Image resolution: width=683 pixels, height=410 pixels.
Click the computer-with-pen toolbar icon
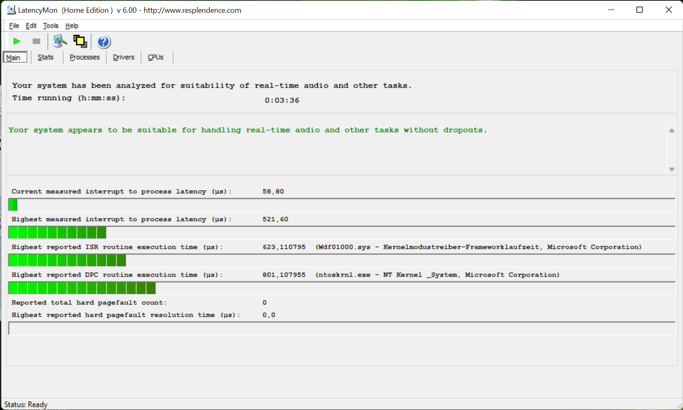60,41
